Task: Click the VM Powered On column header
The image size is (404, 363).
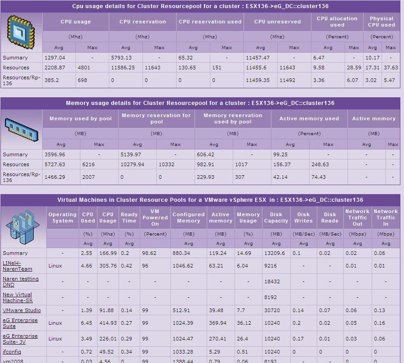Action: tap(155, 218)
